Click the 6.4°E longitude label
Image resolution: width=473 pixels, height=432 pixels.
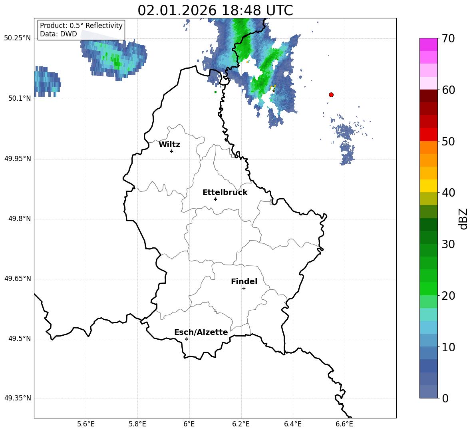pyautogui.click(x=292, y=424)
